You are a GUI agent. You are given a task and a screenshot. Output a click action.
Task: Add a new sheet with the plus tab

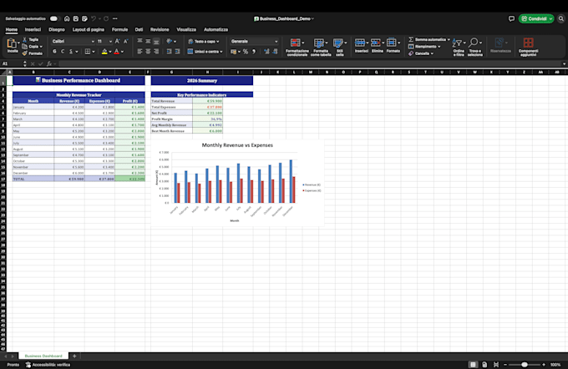[x=74, y=356]
